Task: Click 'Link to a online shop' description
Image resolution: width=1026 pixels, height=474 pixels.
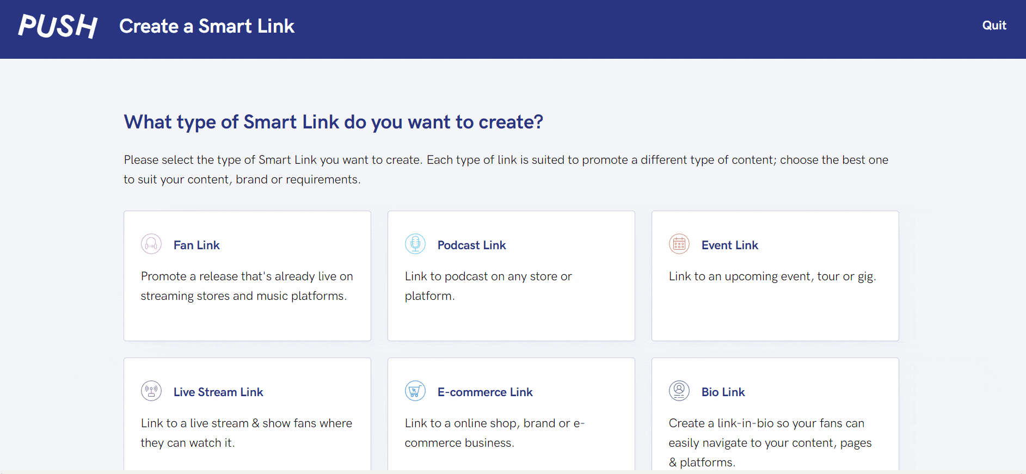Action: (495, 433)
